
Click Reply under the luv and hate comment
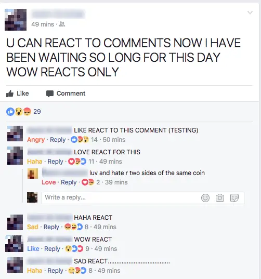point(69,182)
